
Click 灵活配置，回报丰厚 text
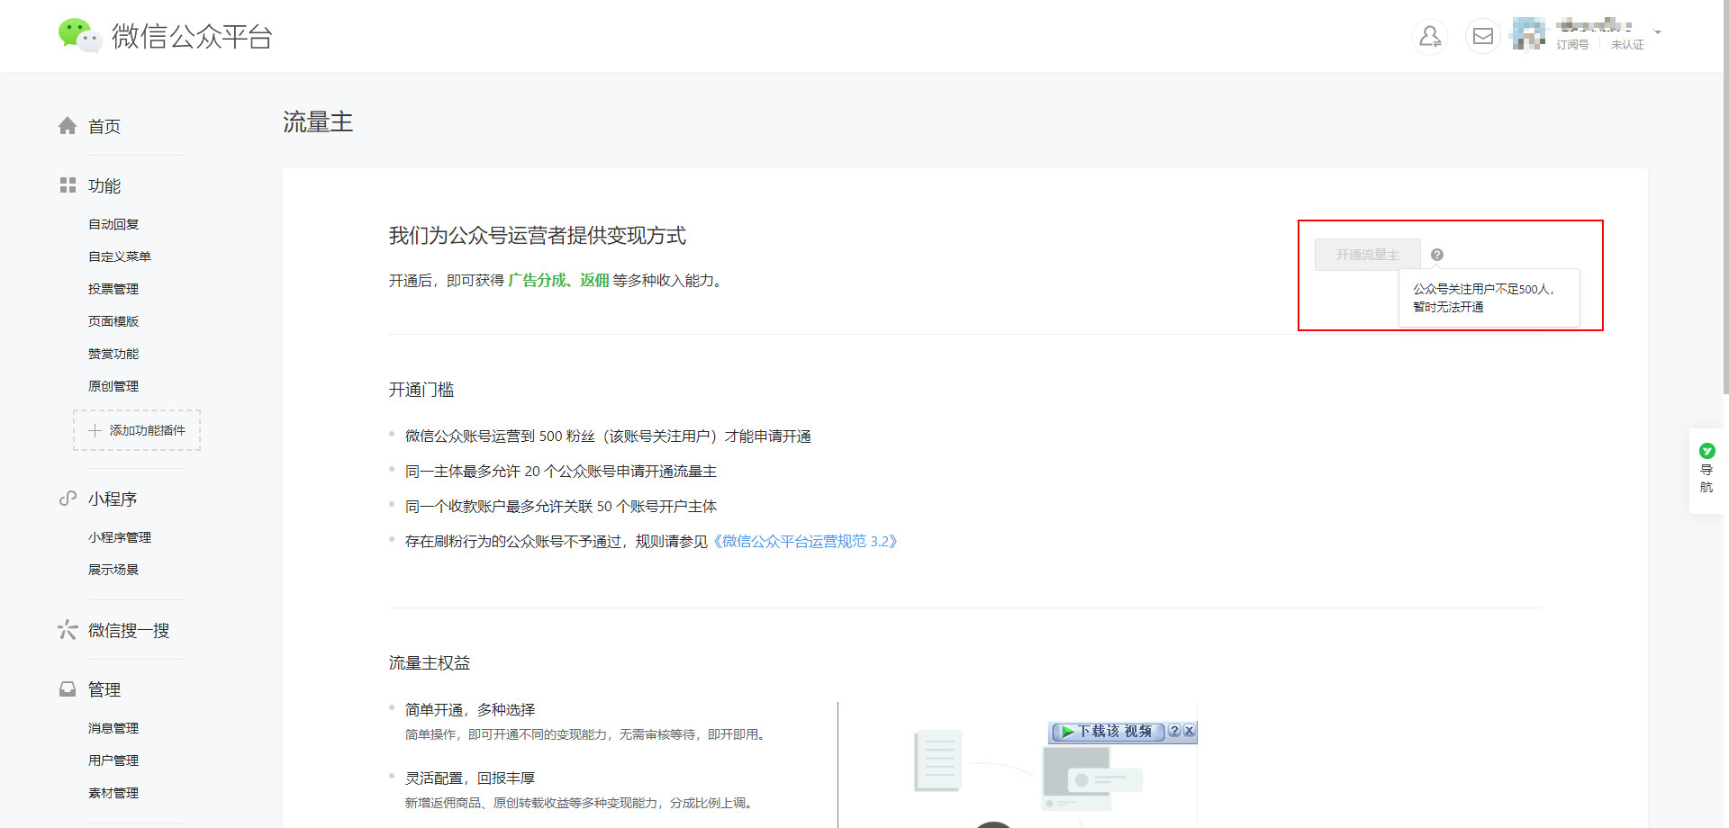click(x=470, y=778)
